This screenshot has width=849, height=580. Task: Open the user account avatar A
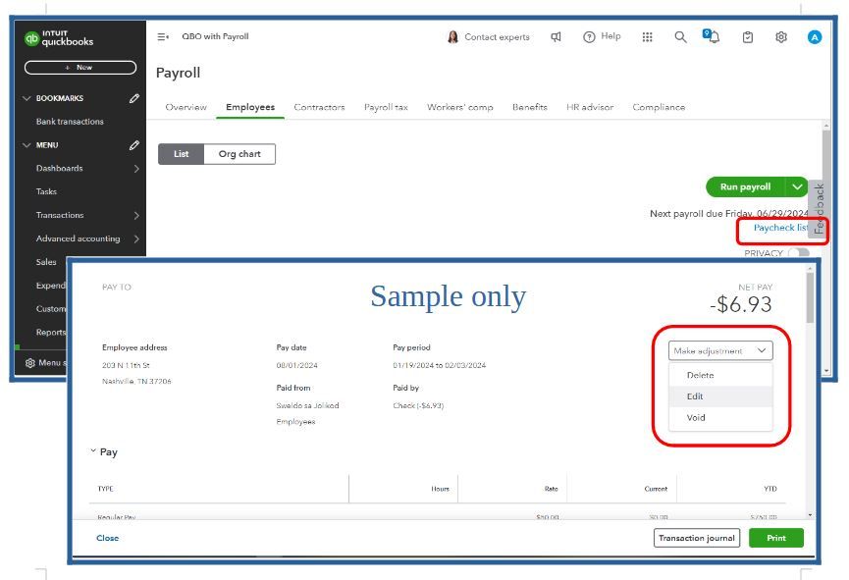(815, 37)
